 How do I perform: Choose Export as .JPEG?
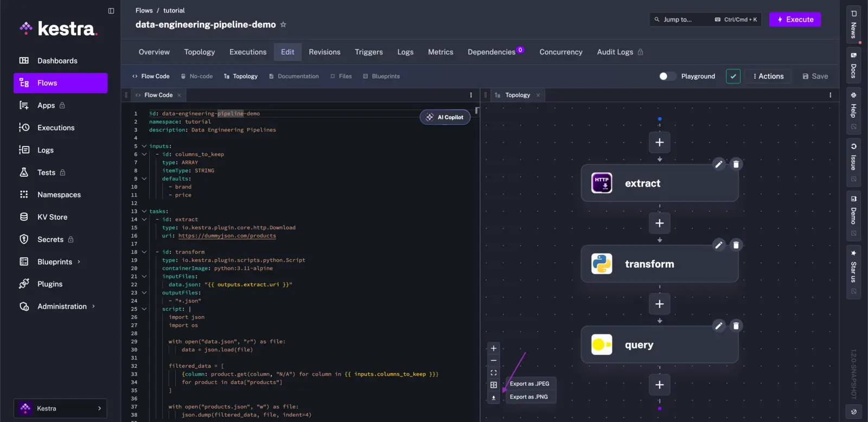pyautogui.click(x=529, y=384)
